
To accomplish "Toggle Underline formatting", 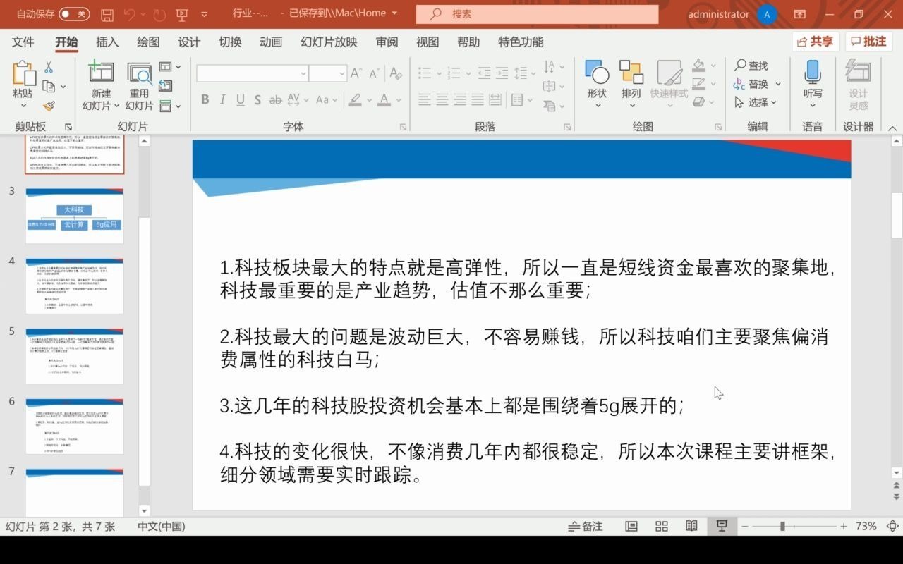I will click(x=241, y=99).
